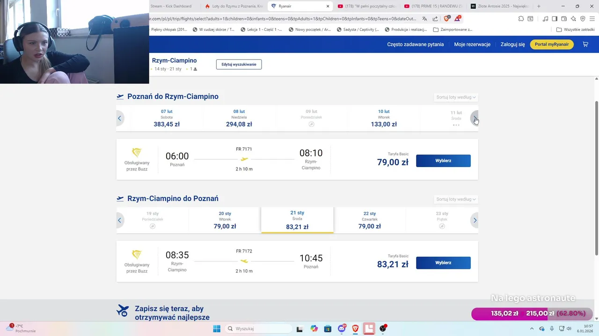Screen dimensions: 599x336
Task: Select outbound date 07 lut Sobota
Action: [x=167, y=118]
